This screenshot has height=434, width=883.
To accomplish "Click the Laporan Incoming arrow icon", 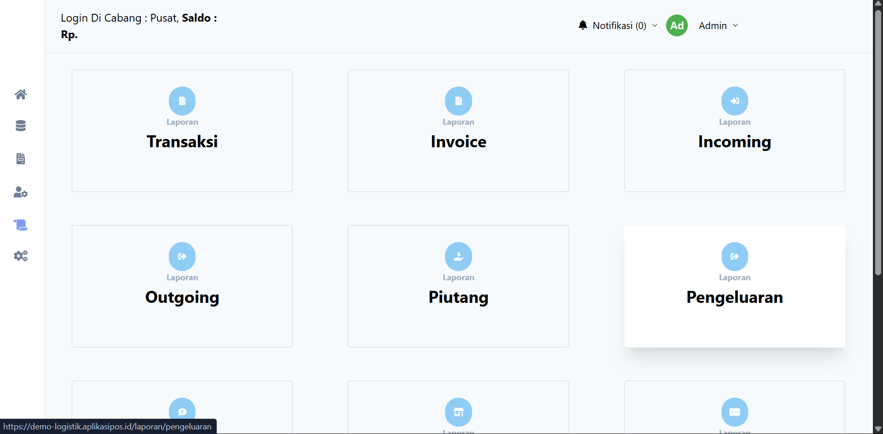I will tap(734, 101).
